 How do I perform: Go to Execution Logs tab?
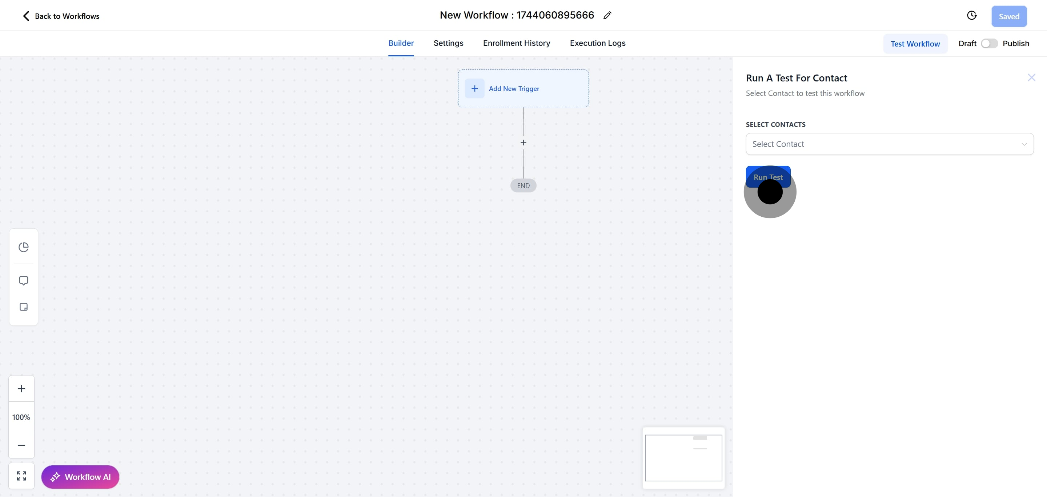tap(597, 43)
